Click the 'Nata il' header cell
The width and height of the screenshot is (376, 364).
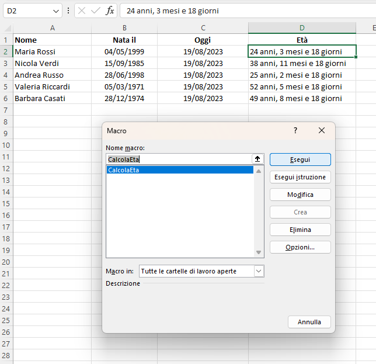[x=124, y=40]
